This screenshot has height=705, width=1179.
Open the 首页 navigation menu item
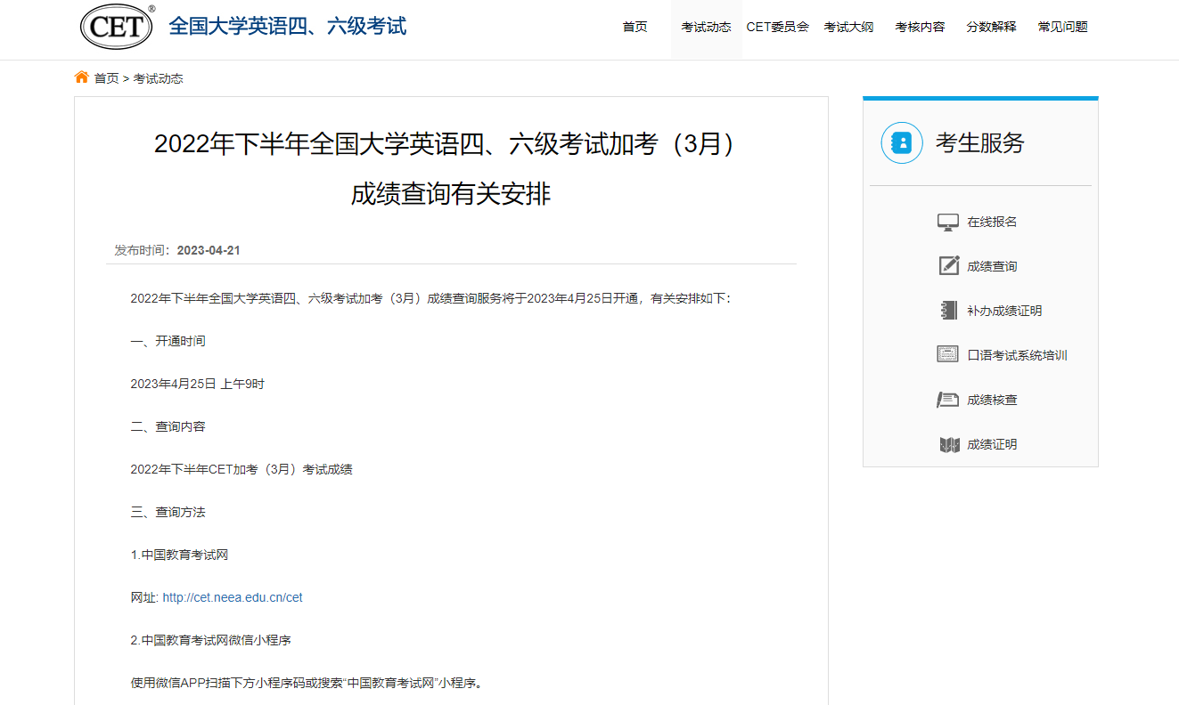click(635, 27)
